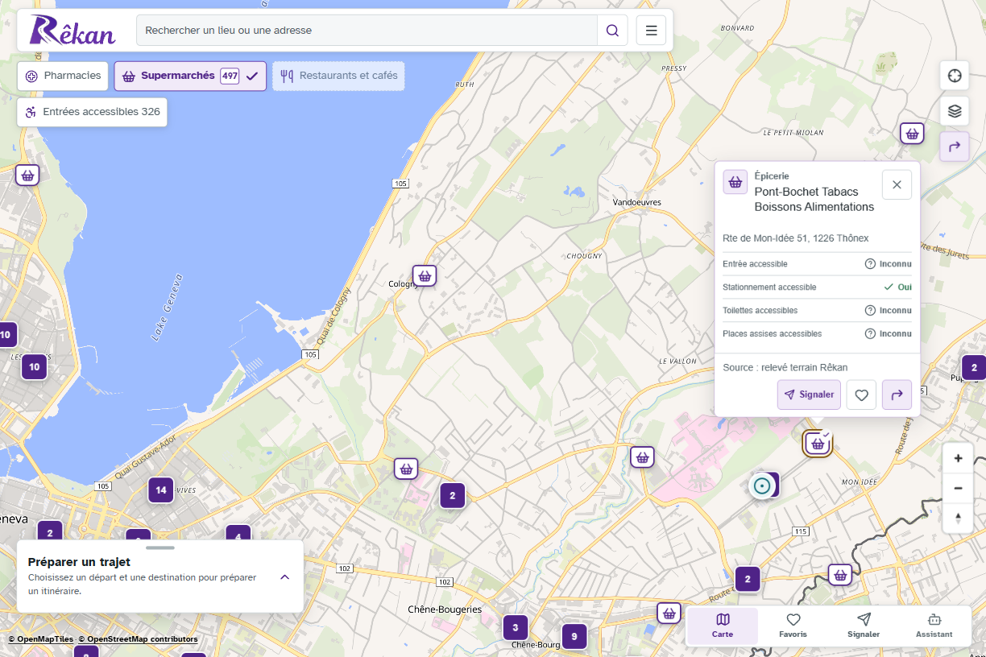Click the Signaler button in place card
Viewport: 986px width, 657px height.
(x=809, y=395)
